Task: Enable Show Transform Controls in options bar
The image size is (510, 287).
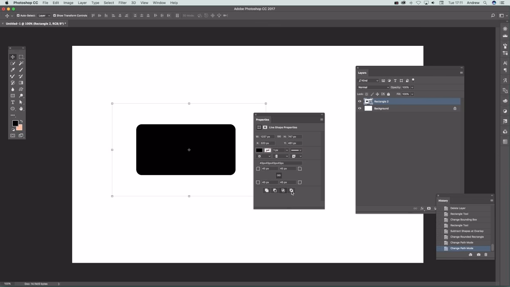Action: point(54,15)
